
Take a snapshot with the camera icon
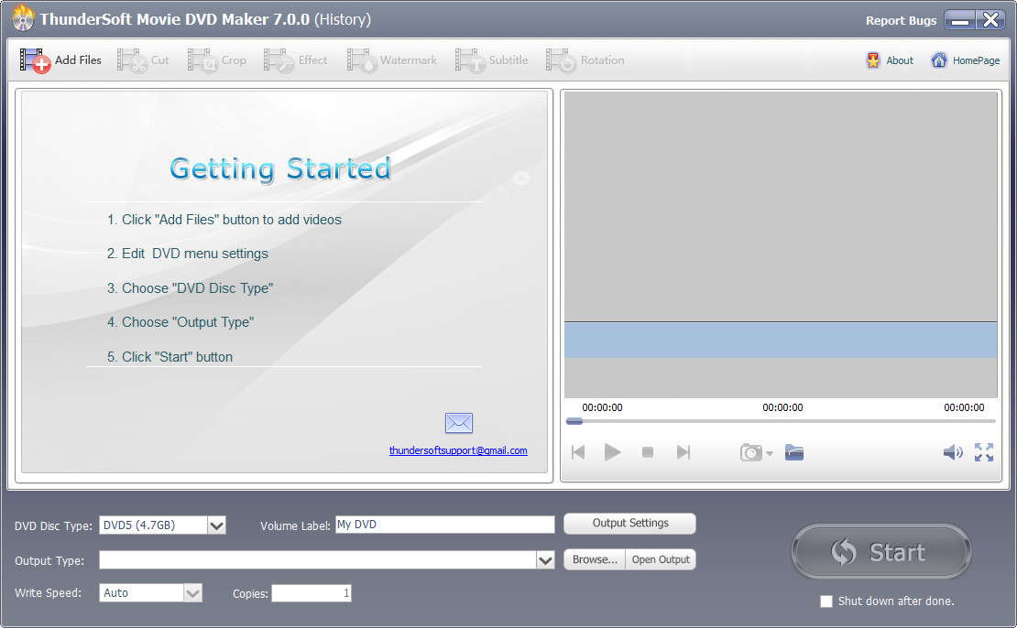pos(751,452)
